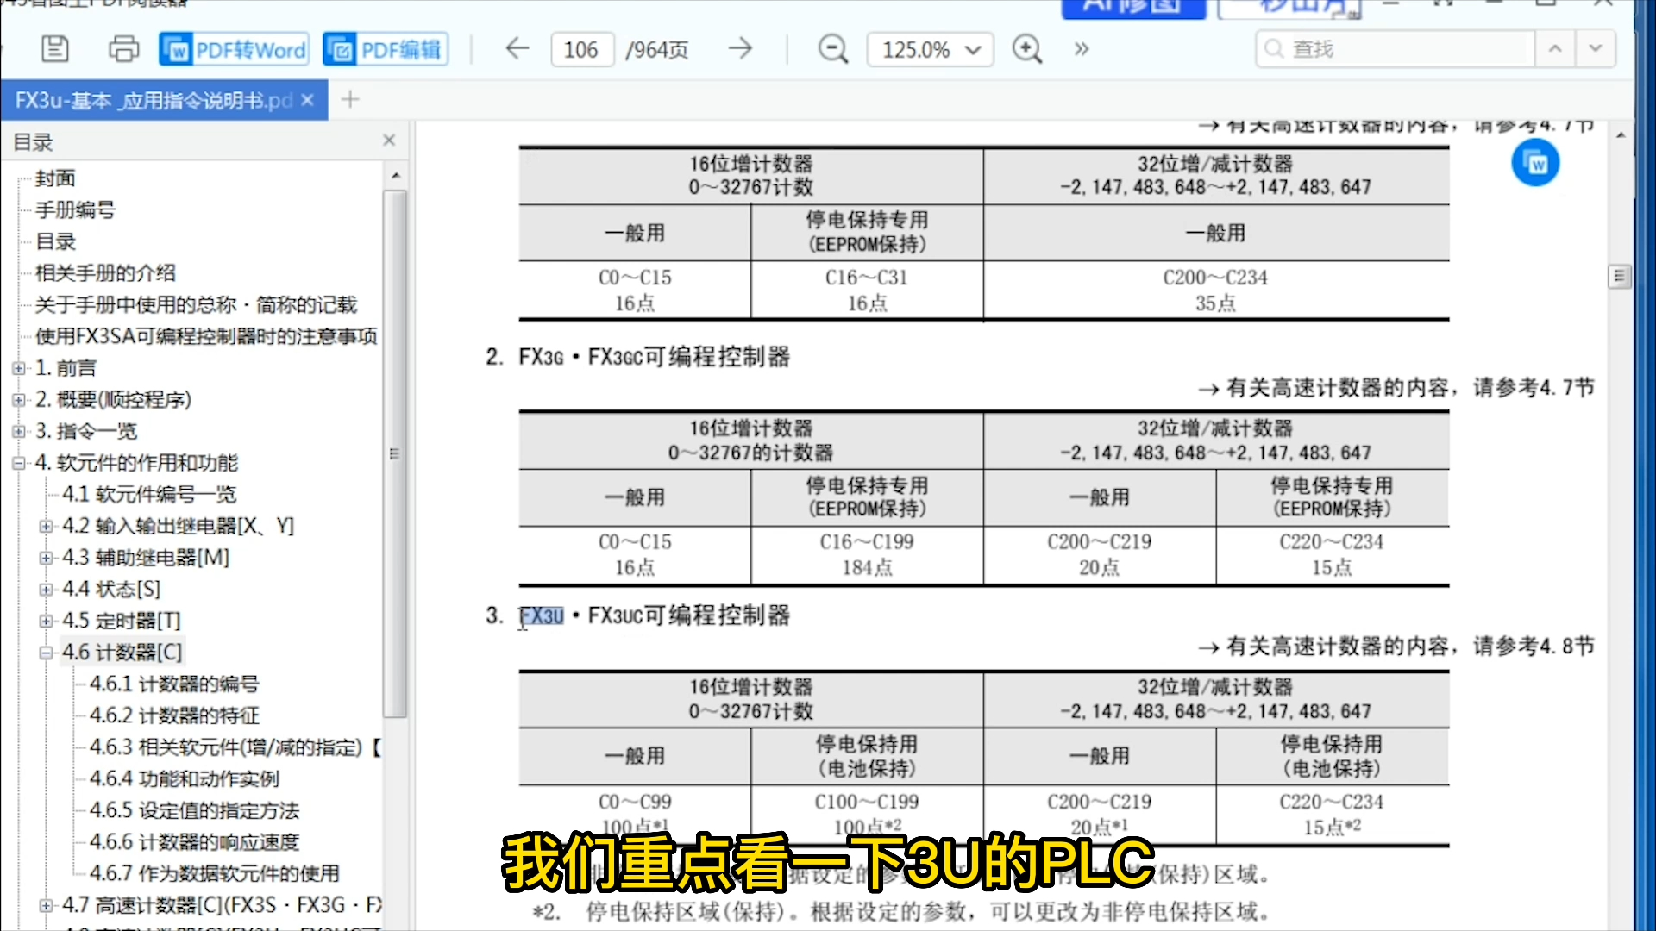Expand 4.7 高速计数器[C] node
The width and height of the screenshot is (1656, 931).
click(46, 905)
